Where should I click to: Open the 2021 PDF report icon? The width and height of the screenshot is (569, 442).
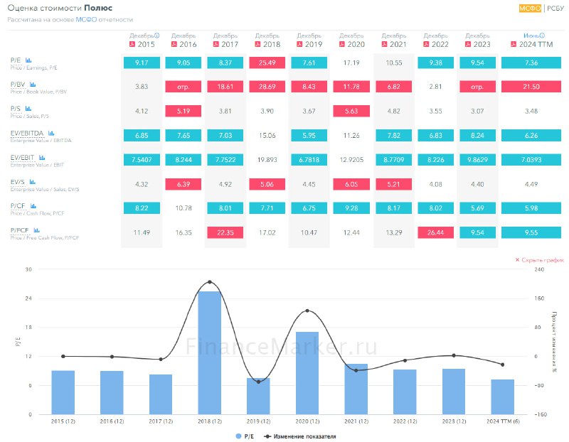384,44
